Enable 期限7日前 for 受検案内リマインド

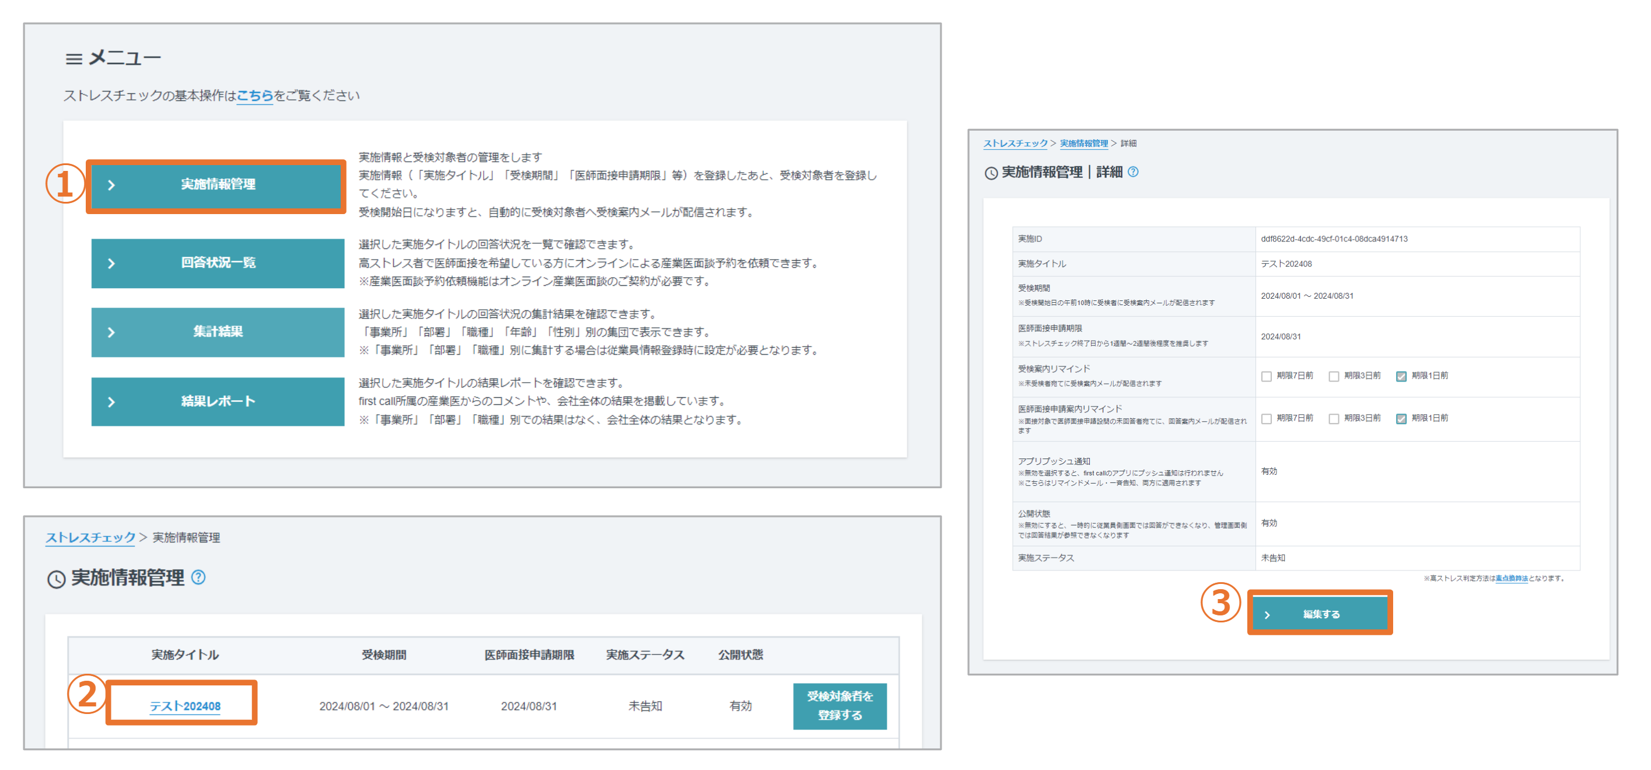click(x=1267, y=376)
